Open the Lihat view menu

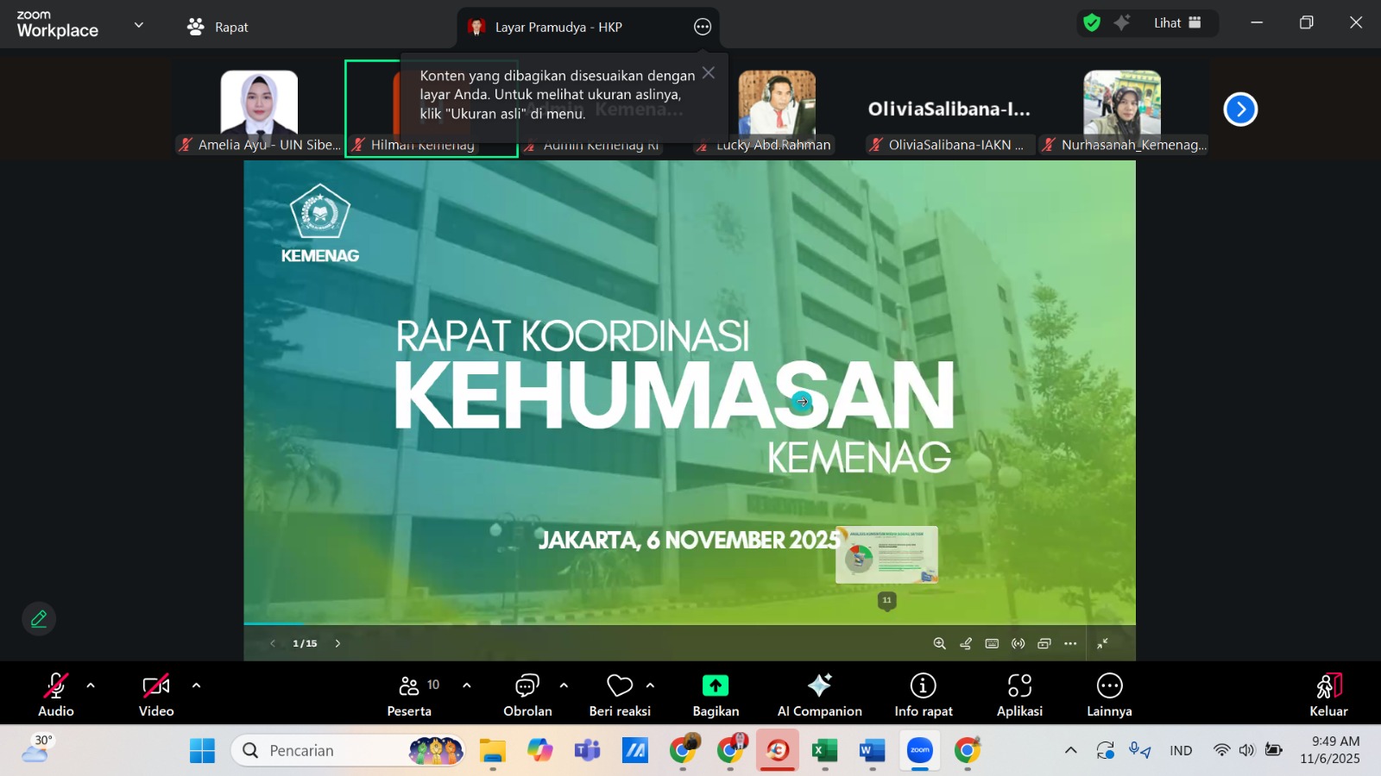point(1176,23)
